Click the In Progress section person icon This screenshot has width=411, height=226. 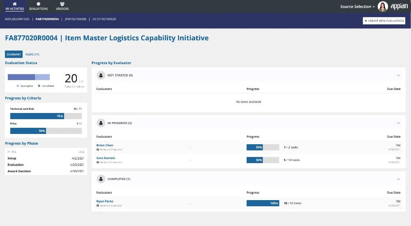pos(101,123)
